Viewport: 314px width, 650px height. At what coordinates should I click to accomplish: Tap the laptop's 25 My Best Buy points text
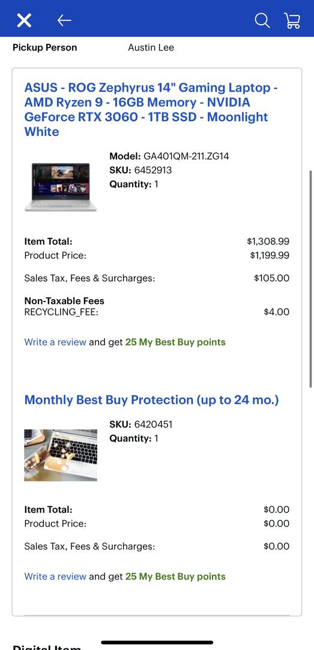(175, 342)
